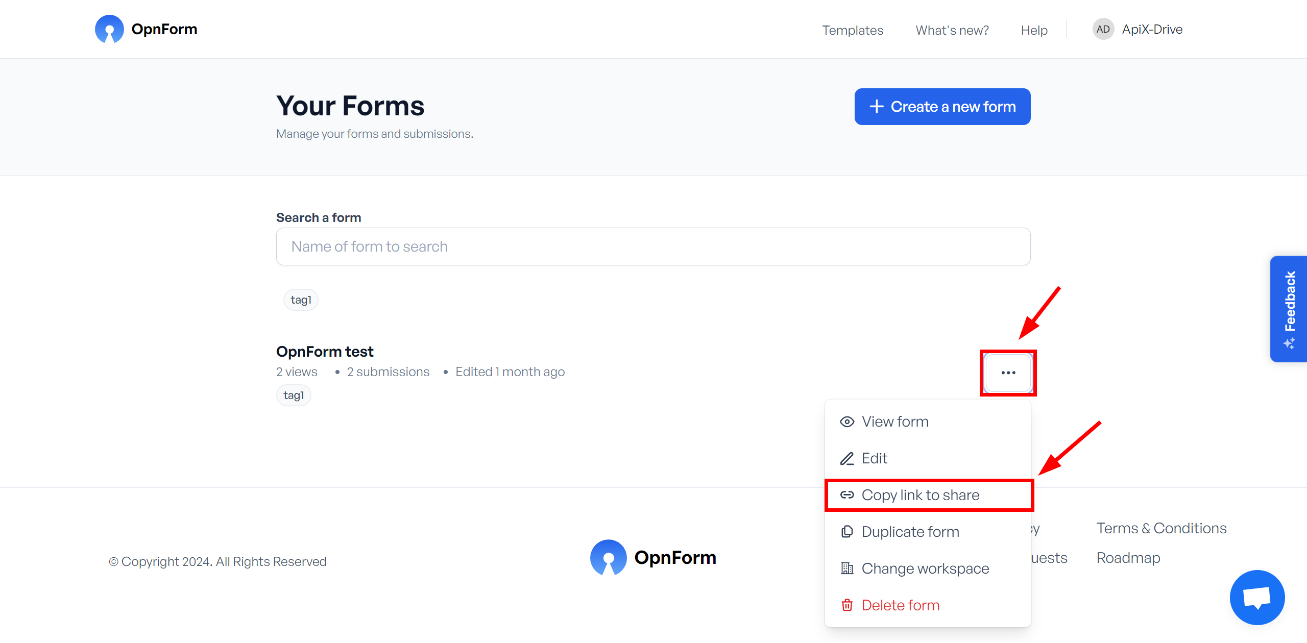Click the ApiX-Drive account dropdown

(1141, 28)
